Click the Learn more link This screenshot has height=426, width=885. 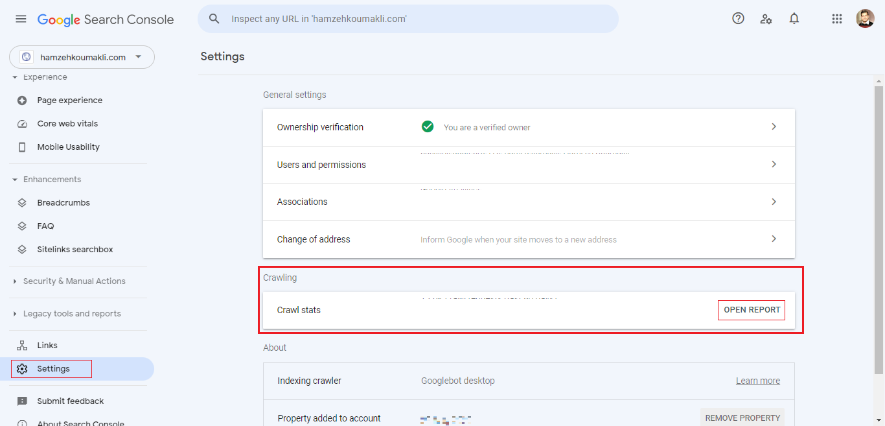[x=757, y=381]
